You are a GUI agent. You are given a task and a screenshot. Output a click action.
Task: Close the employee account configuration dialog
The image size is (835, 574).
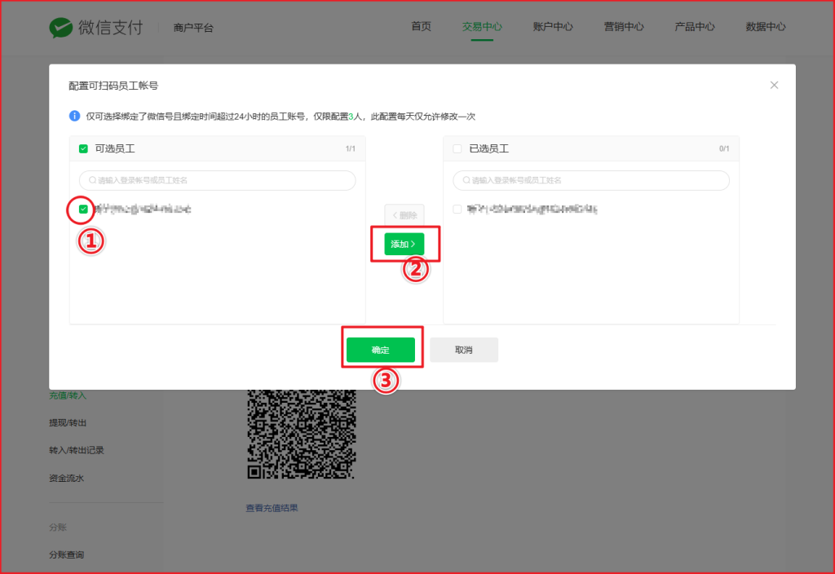(774, 85)
